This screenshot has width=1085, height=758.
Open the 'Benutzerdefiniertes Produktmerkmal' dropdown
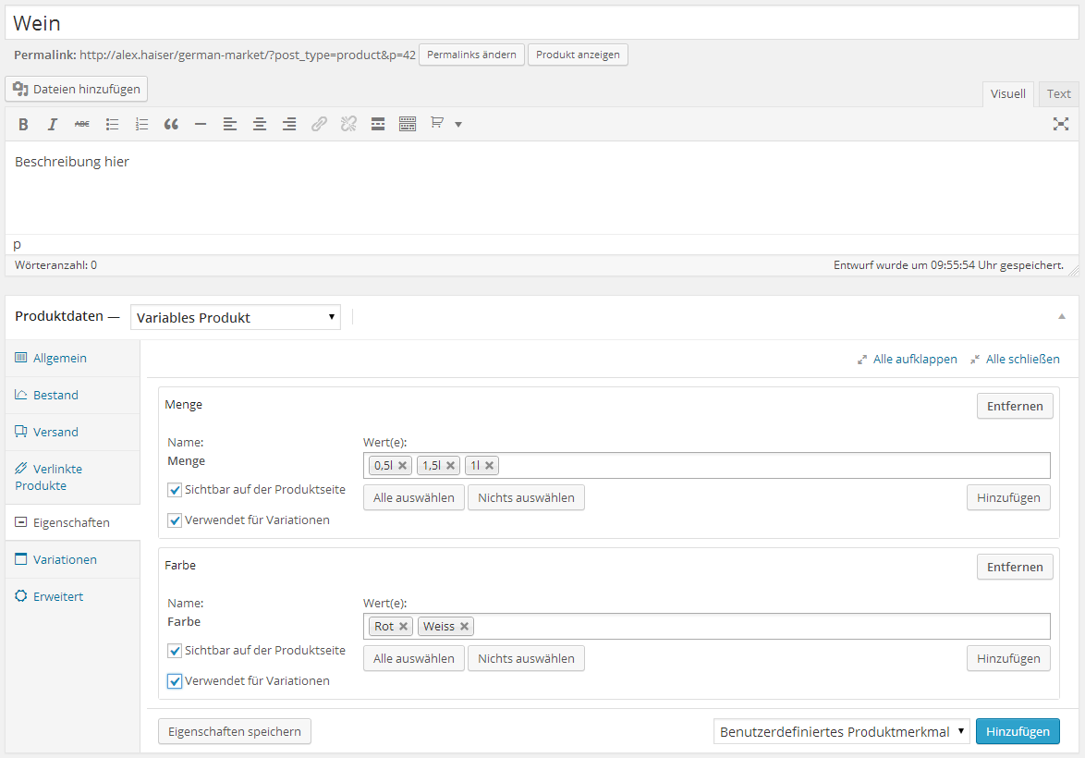[841, 731]
